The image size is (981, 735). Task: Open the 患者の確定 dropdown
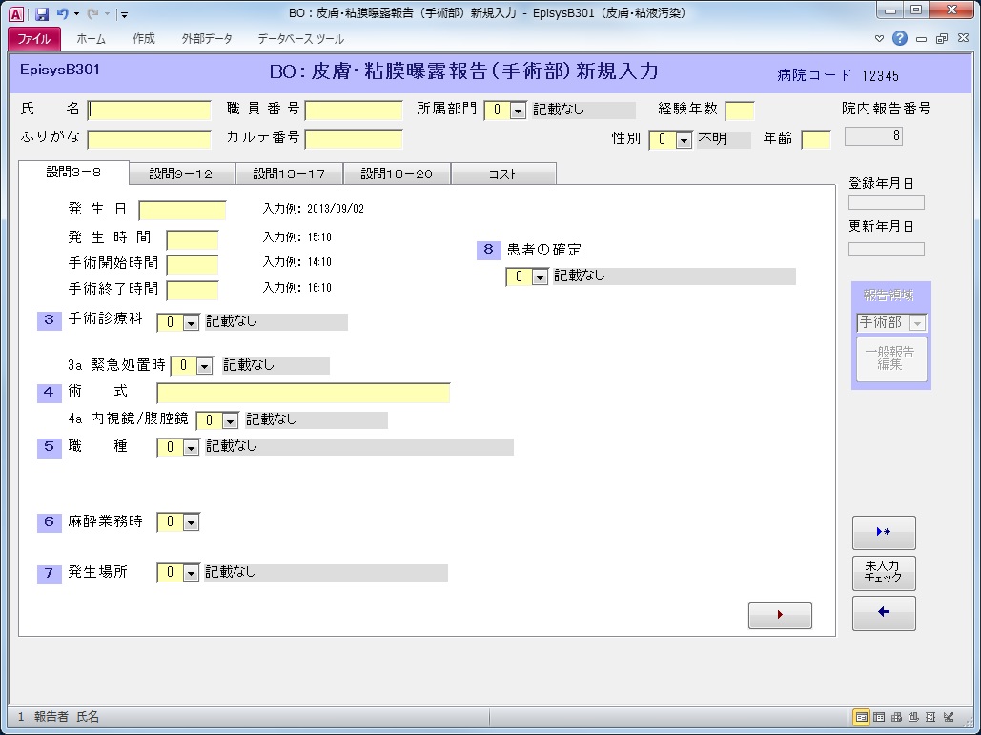coord(540,277)
